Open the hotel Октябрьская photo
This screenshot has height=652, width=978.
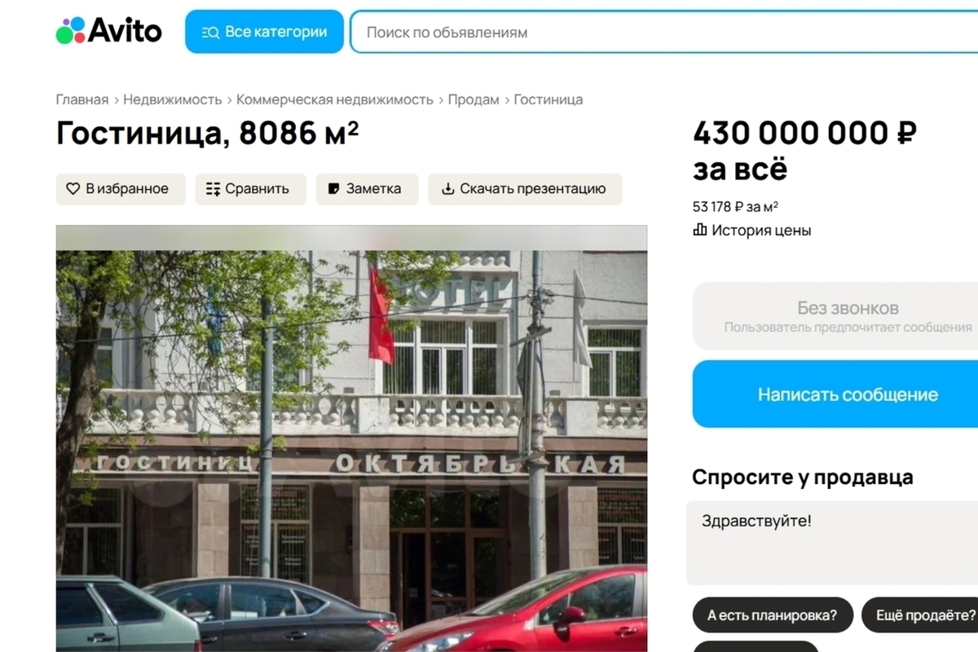pos(351,438)
